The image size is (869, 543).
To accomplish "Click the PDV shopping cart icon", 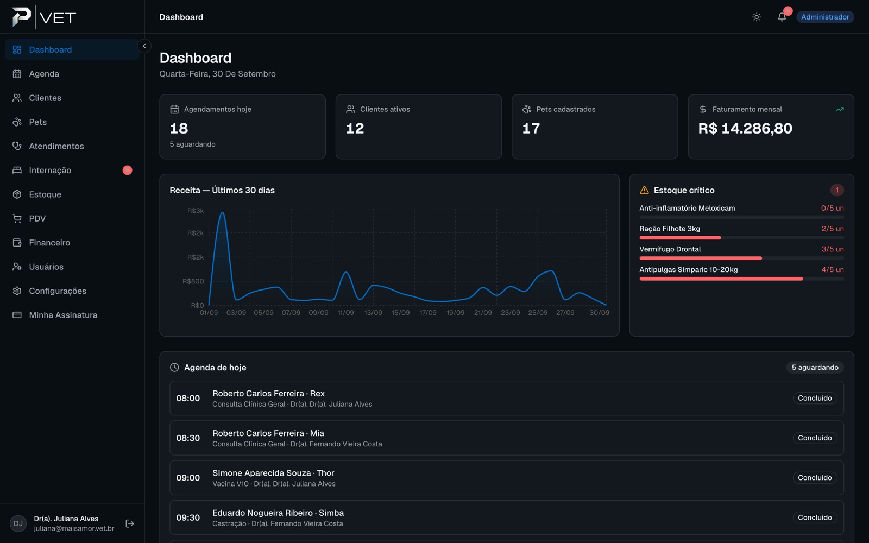I will tap(17, 219).
